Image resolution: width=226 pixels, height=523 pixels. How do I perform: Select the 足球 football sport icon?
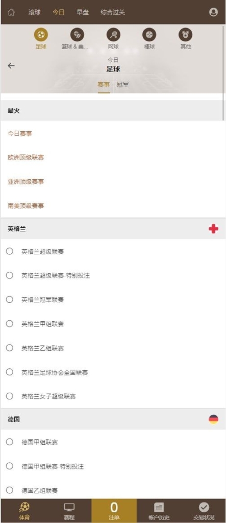(41, 35)
